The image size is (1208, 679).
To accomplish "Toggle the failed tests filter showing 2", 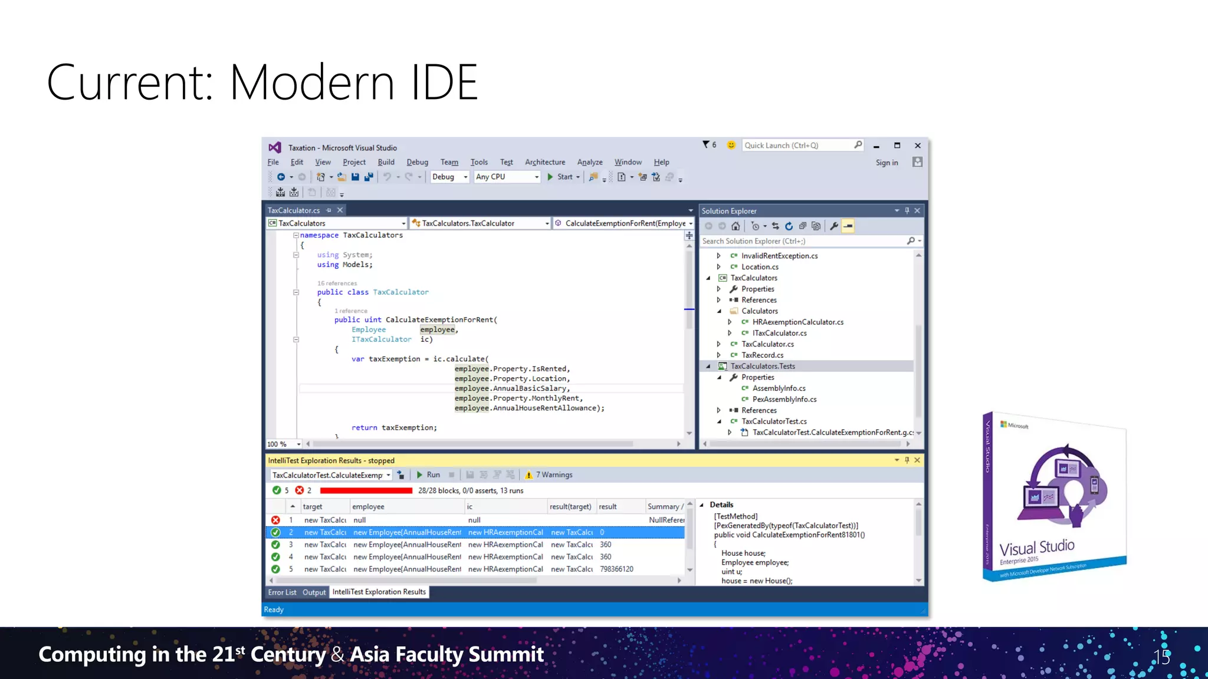I will click(303, 490).
